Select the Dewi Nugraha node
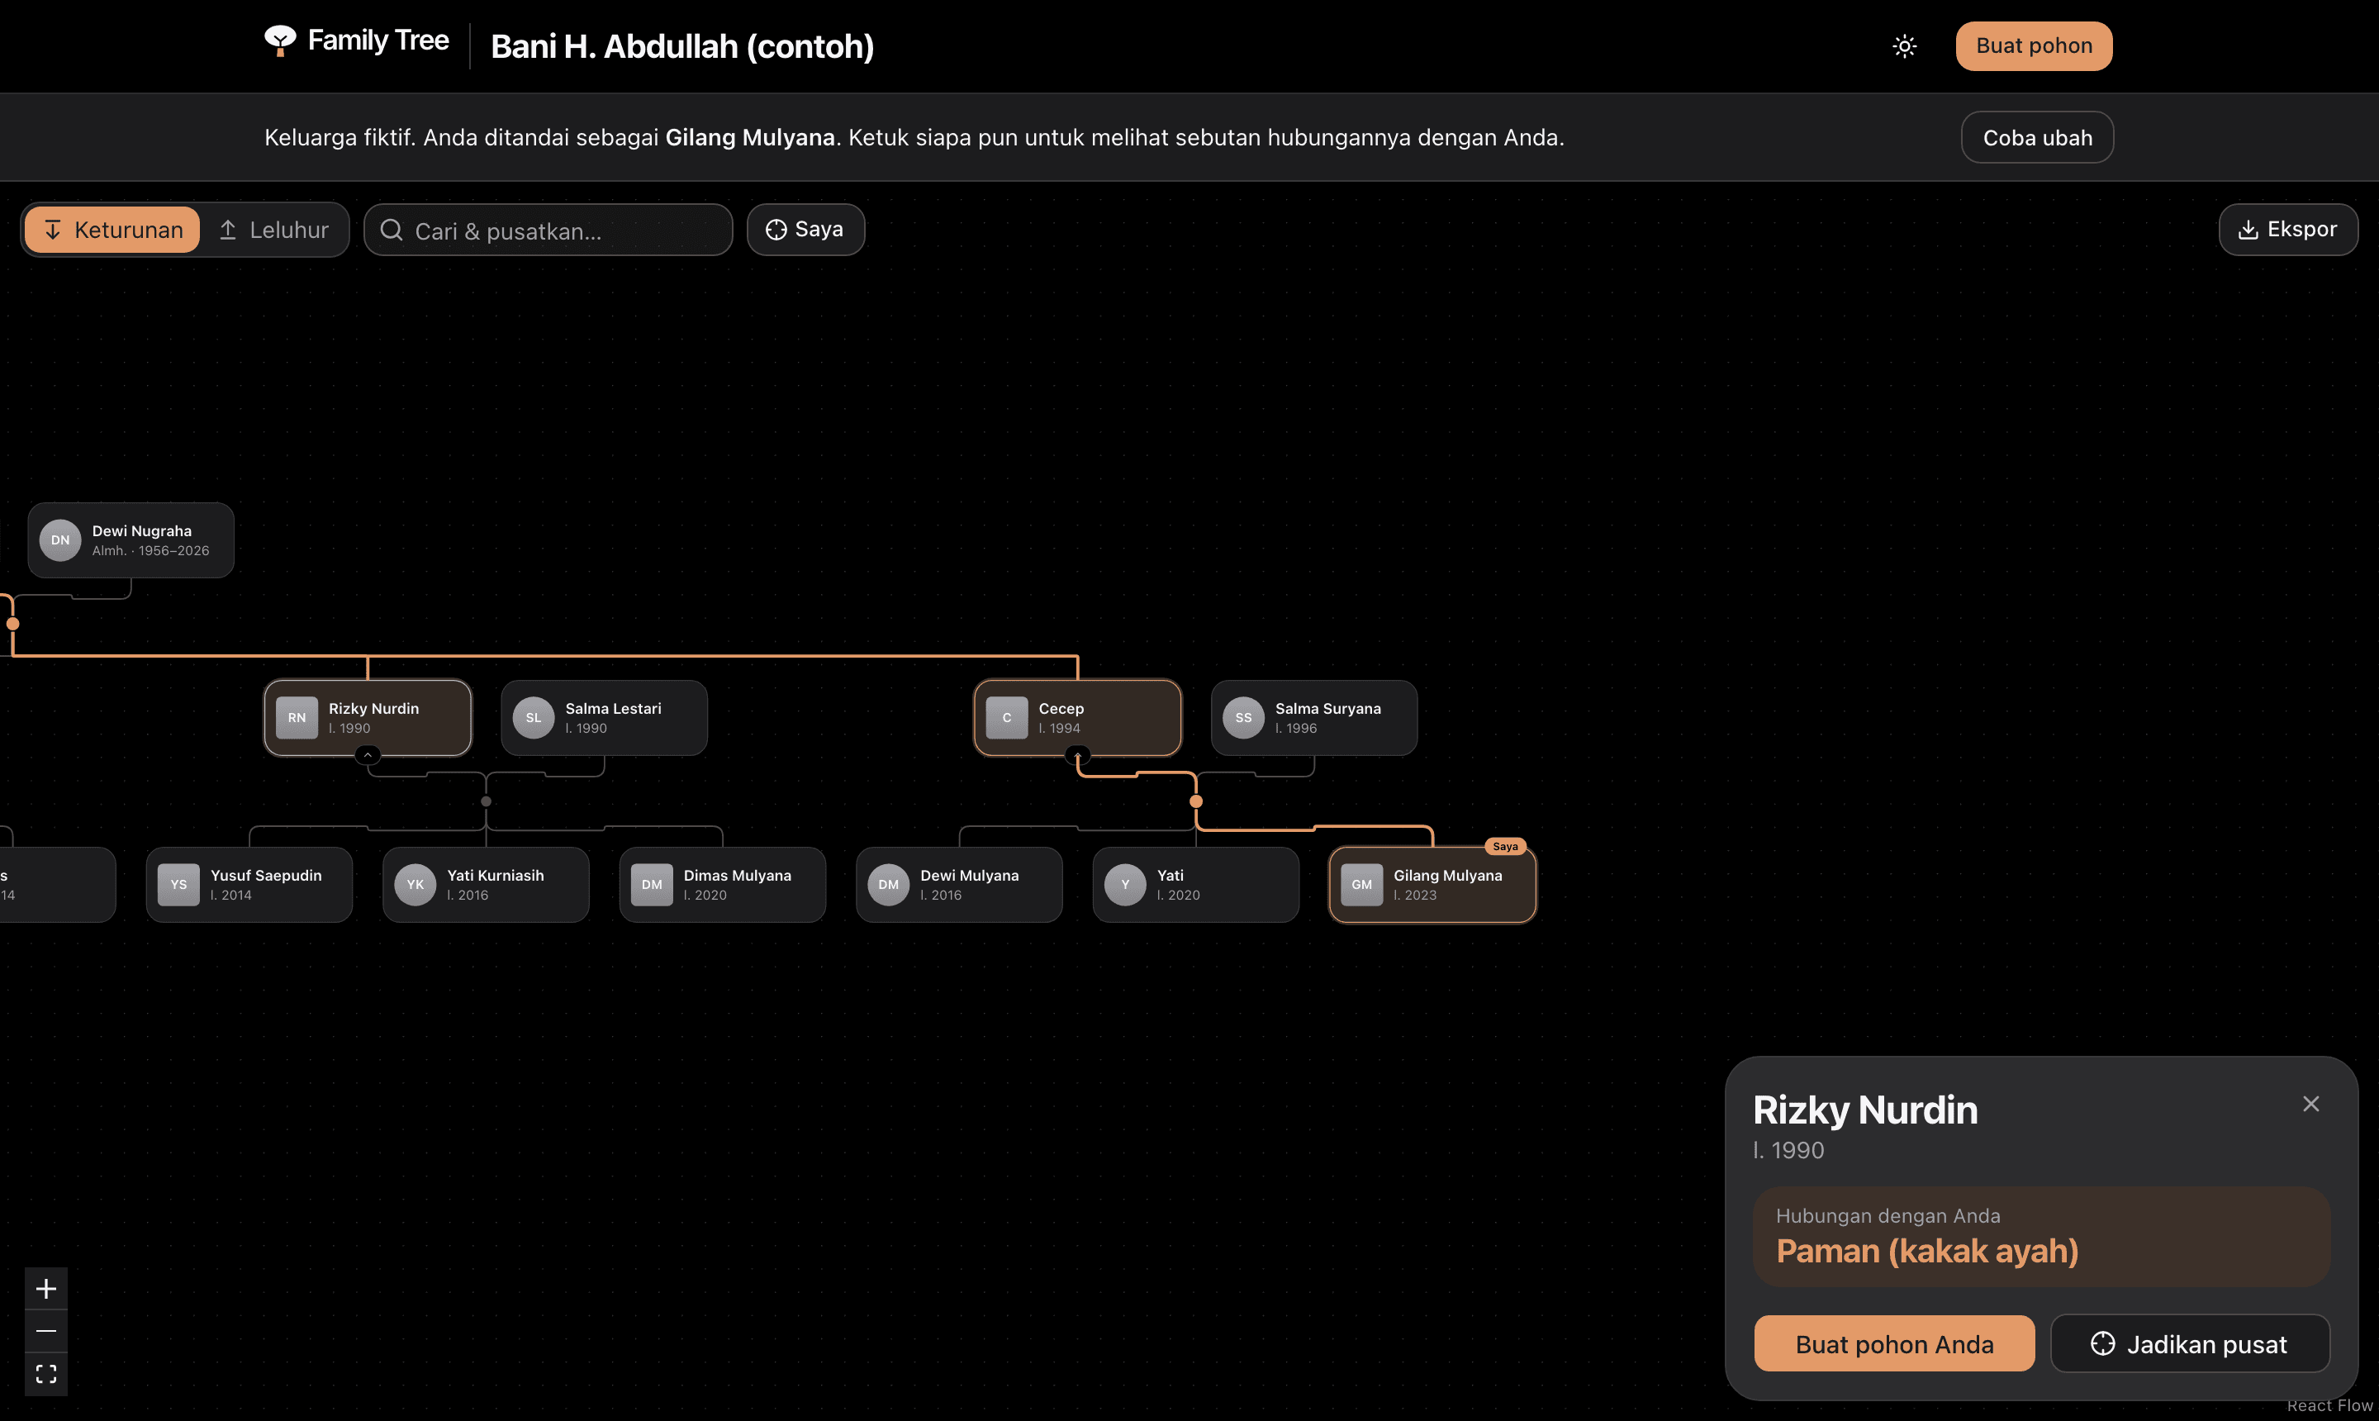 131,540
